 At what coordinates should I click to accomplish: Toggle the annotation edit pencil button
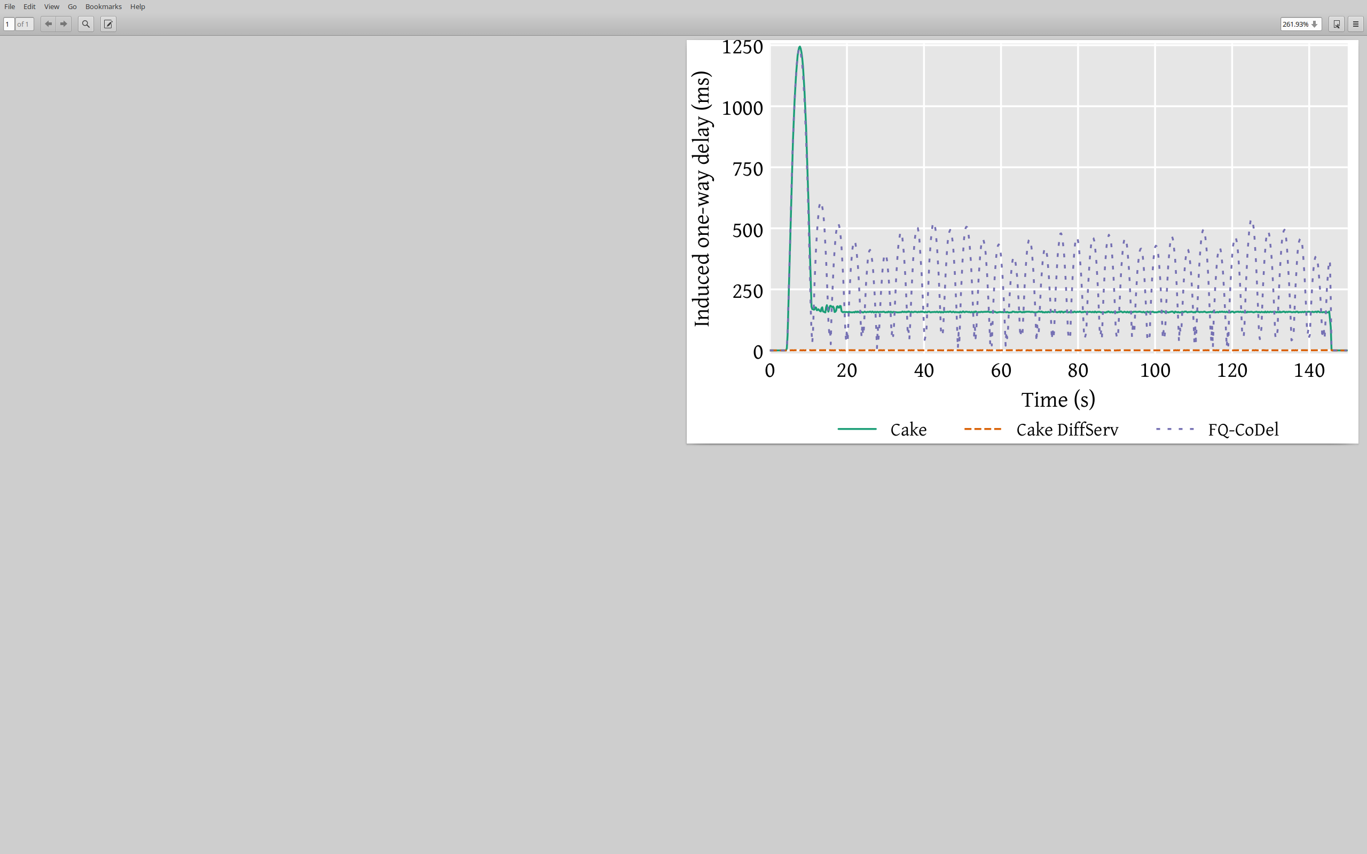(108, 23)
